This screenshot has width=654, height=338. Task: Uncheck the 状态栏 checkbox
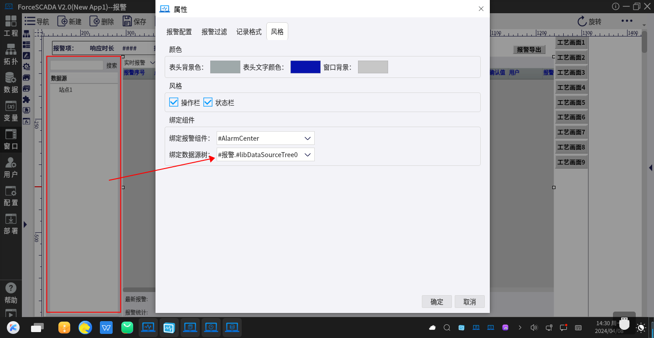tap(208, 102)
